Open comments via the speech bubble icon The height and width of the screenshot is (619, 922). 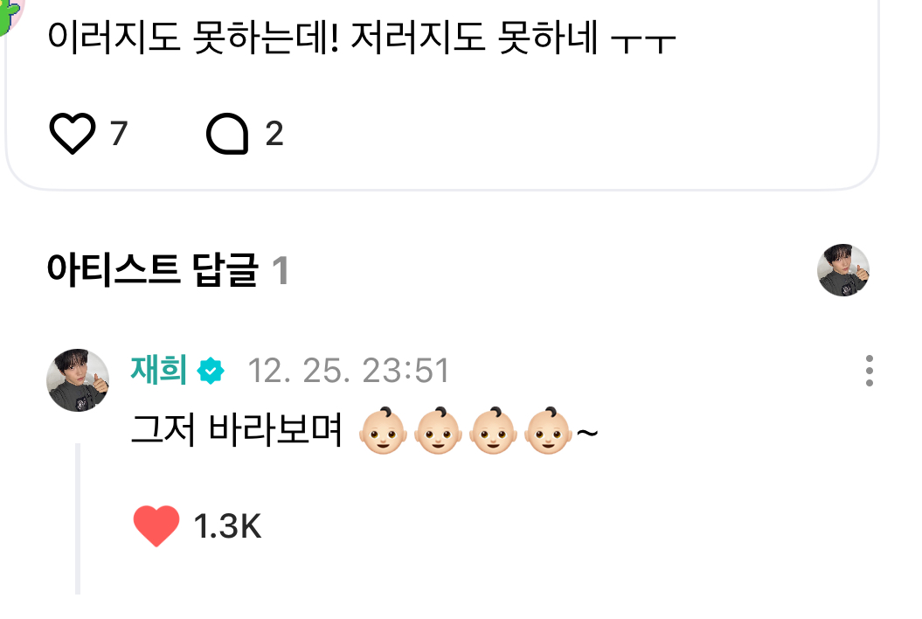[x=227, y=134]
